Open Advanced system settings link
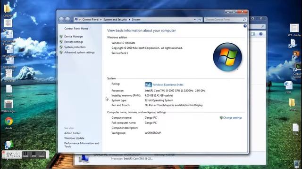 (79, 52)
